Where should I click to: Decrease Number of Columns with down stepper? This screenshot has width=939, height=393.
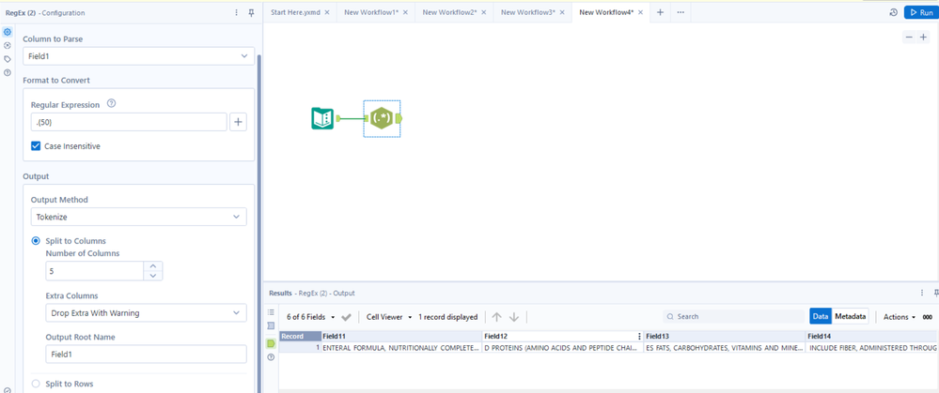coord(153,276)
